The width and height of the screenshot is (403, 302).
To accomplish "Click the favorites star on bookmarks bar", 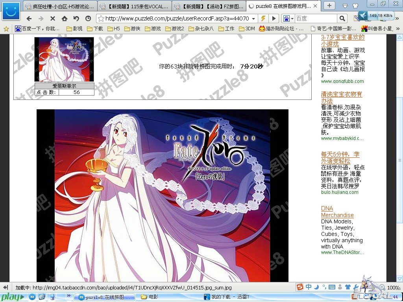I will [6, 29].
